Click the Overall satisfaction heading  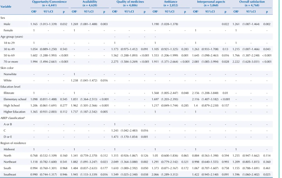pyautogui.click(x=252, y=2)
